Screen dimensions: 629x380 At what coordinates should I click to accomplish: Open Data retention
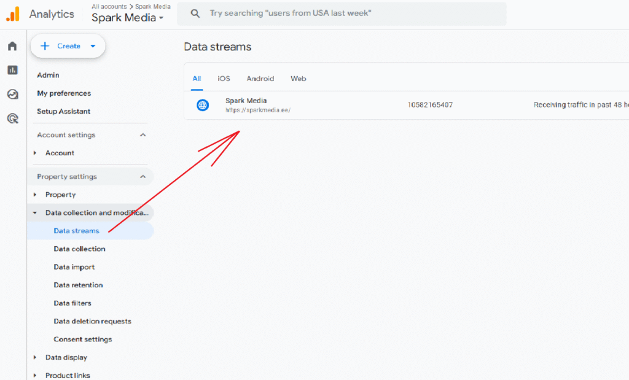pos(78,285)
